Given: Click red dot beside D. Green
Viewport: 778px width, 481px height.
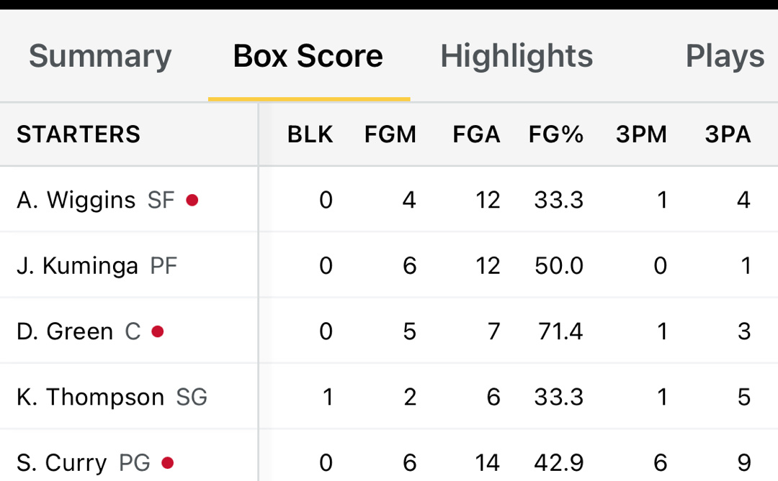Looking at the screenshot, I should 158,331.
